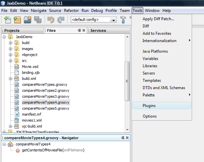Screen dimensions: 204x162
Task: Choose DTDs and XML Schemas entry
Action: tap(162, 88)
